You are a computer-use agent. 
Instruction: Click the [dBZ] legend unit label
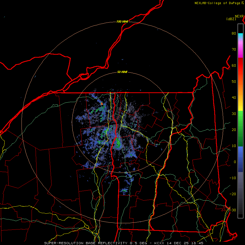click(231, 19)
